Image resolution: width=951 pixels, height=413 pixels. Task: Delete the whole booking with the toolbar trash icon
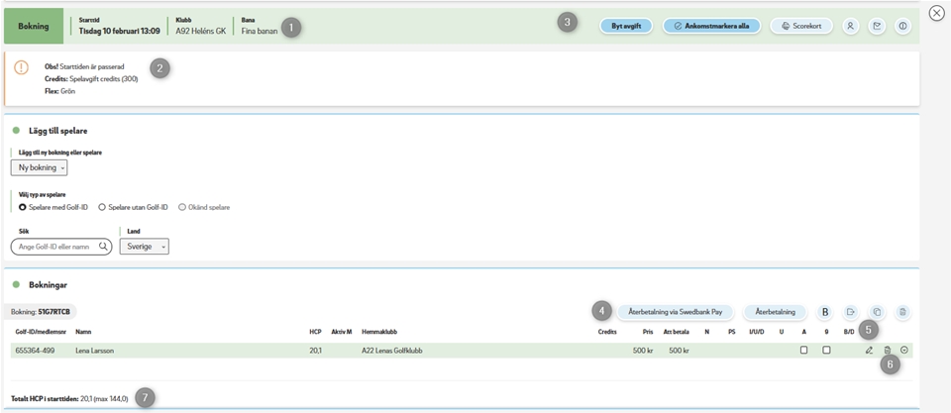[902, 312]
